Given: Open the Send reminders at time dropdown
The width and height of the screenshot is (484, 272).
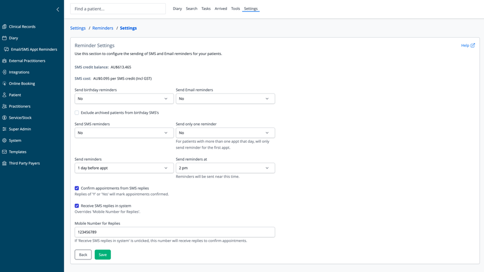Looking at the screenshot, I should coord(225,168).
